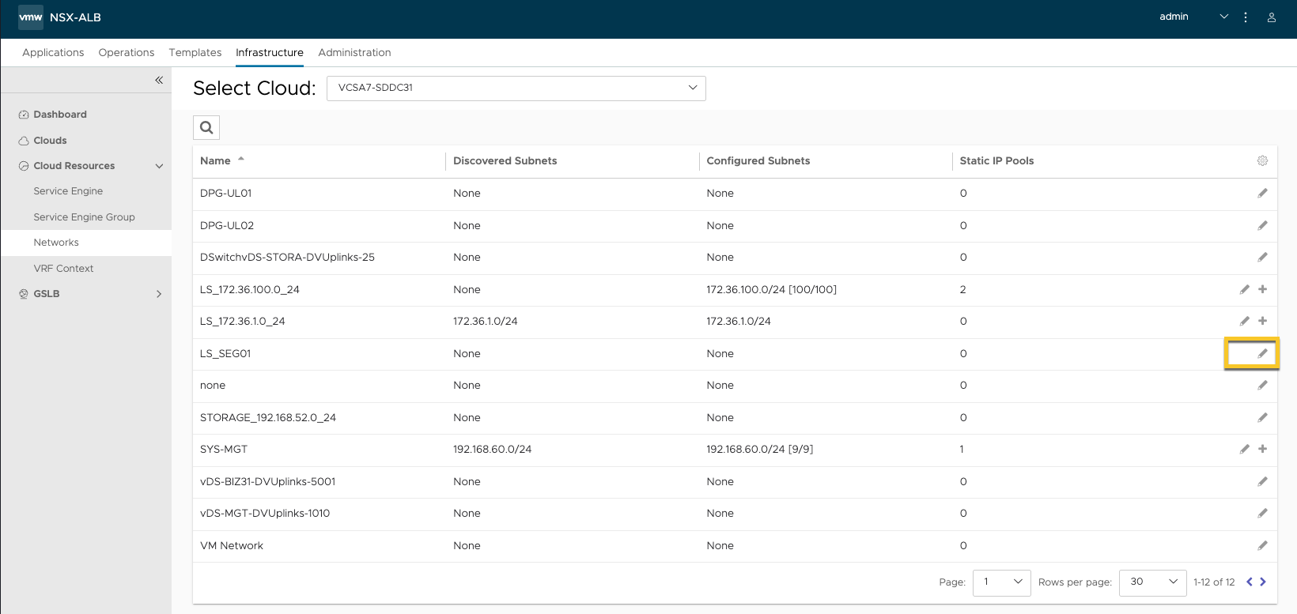Expand the GSLB section chevron
1297x614 pixels.
159,294
